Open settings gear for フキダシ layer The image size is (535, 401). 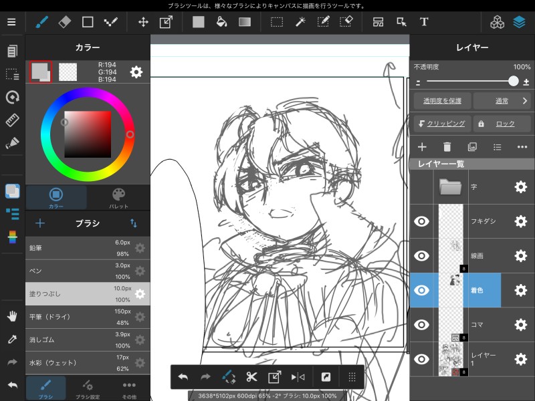click(521, 221)
